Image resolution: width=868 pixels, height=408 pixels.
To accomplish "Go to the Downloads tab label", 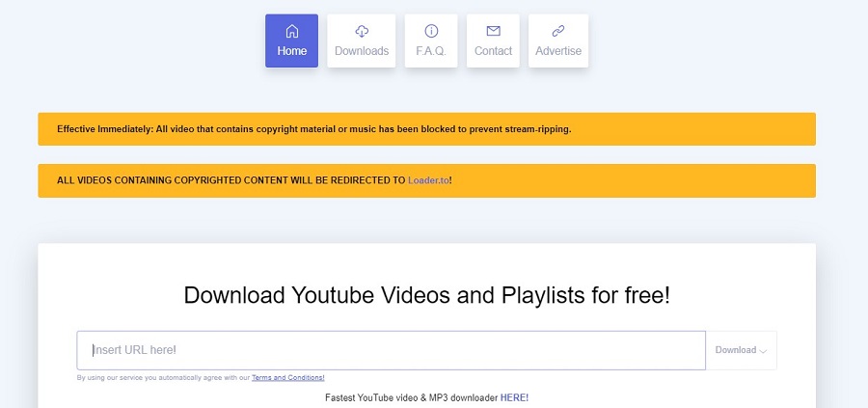I will 362,51.
